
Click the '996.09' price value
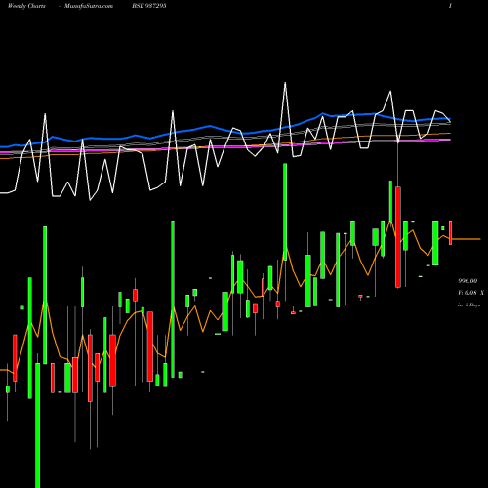click(x=468, y=281)
